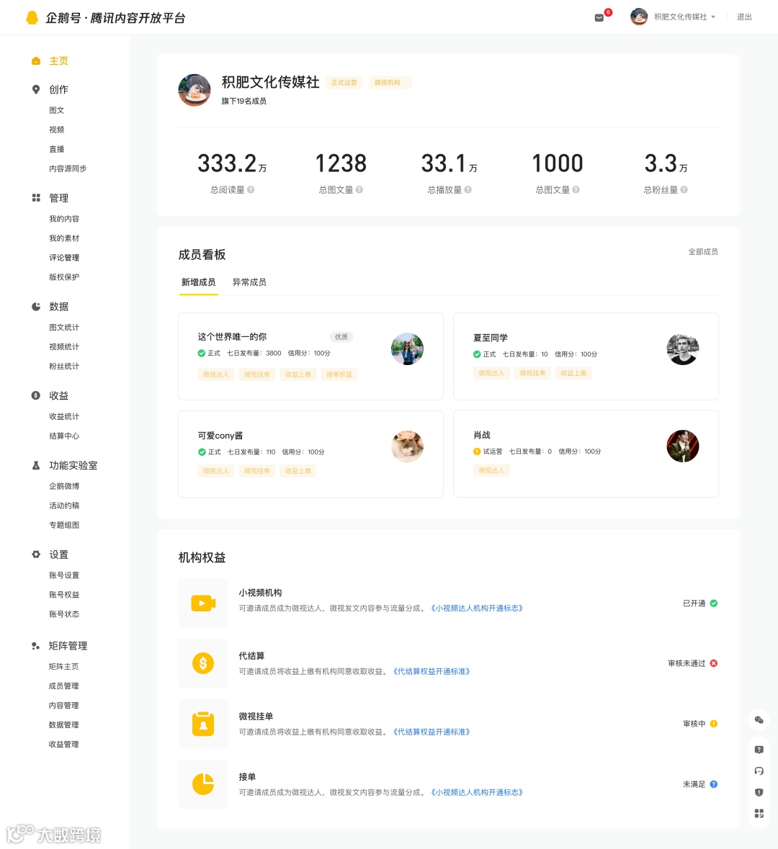Click the 微视挂单 clipboard icon

coord(203,724)
